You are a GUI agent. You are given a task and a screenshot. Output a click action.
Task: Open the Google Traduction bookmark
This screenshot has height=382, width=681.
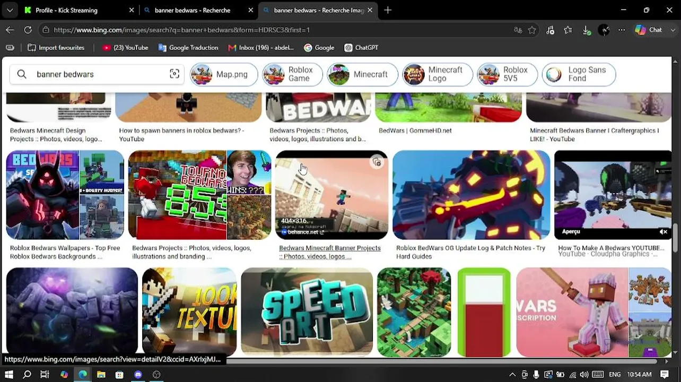(x=188, y=48)
